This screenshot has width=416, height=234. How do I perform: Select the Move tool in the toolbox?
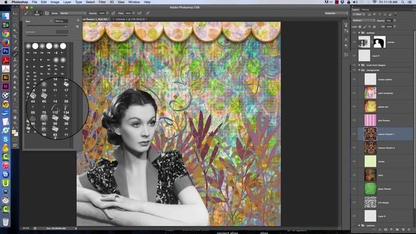(x=15, y=14)
